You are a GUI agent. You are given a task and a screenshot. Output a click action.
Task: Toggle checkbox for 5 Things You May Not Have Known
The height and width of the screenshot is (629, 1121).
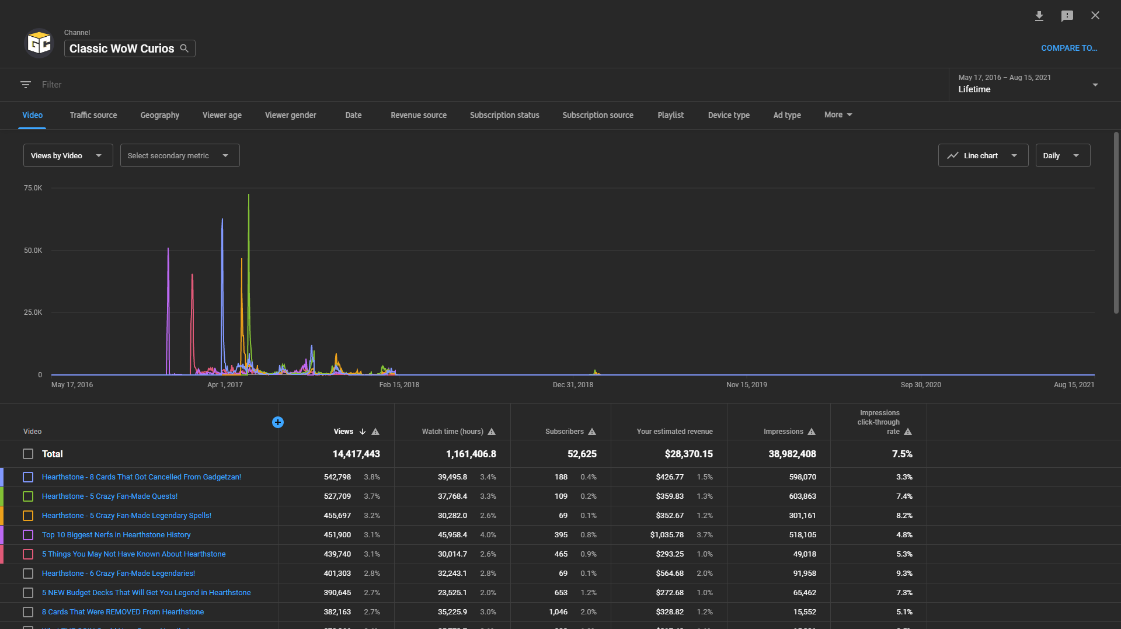28,554
